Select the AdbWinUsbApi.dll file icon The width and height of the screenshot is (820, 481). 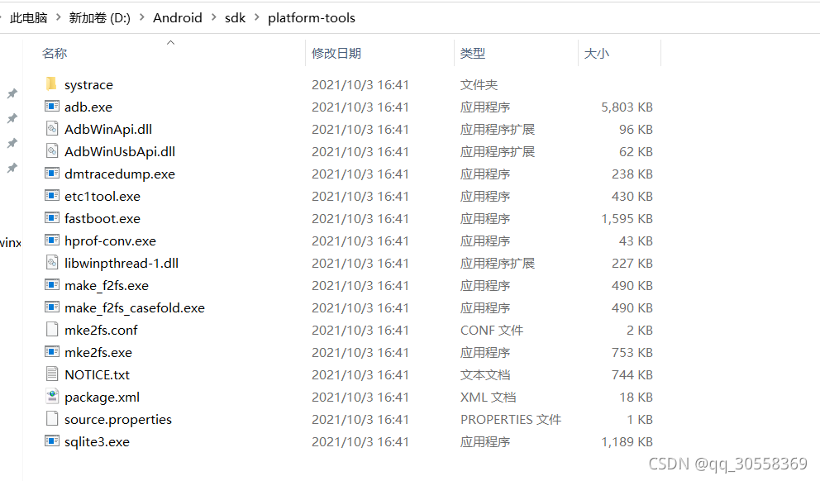[52, 151]
